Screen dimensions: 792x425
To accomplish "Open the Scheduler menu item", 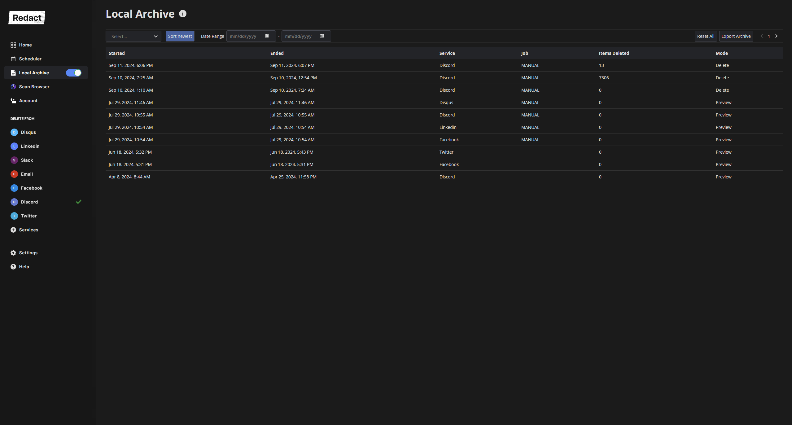I will click(30, 59).
